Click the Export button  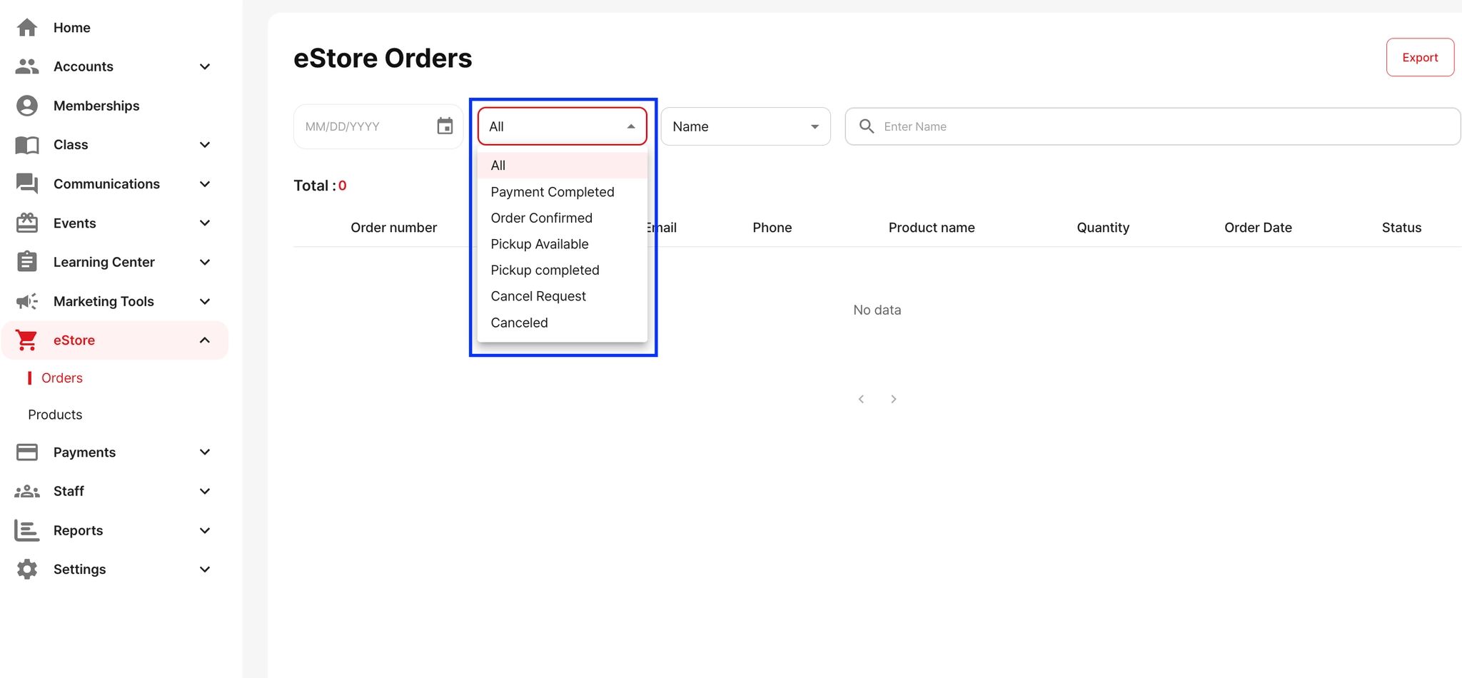click(x=1419, y=58)
